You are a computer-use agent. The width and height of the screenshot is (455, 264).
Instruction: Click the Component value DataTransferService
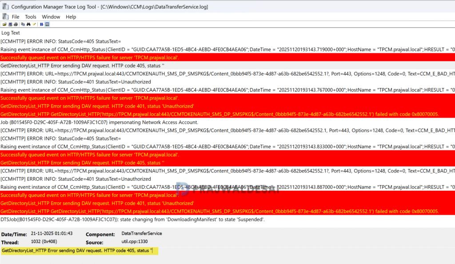(142, 233)
